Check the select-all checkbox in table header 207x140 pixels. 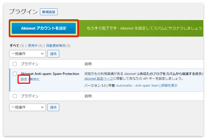pyautogui.click(x=15, y=64)
